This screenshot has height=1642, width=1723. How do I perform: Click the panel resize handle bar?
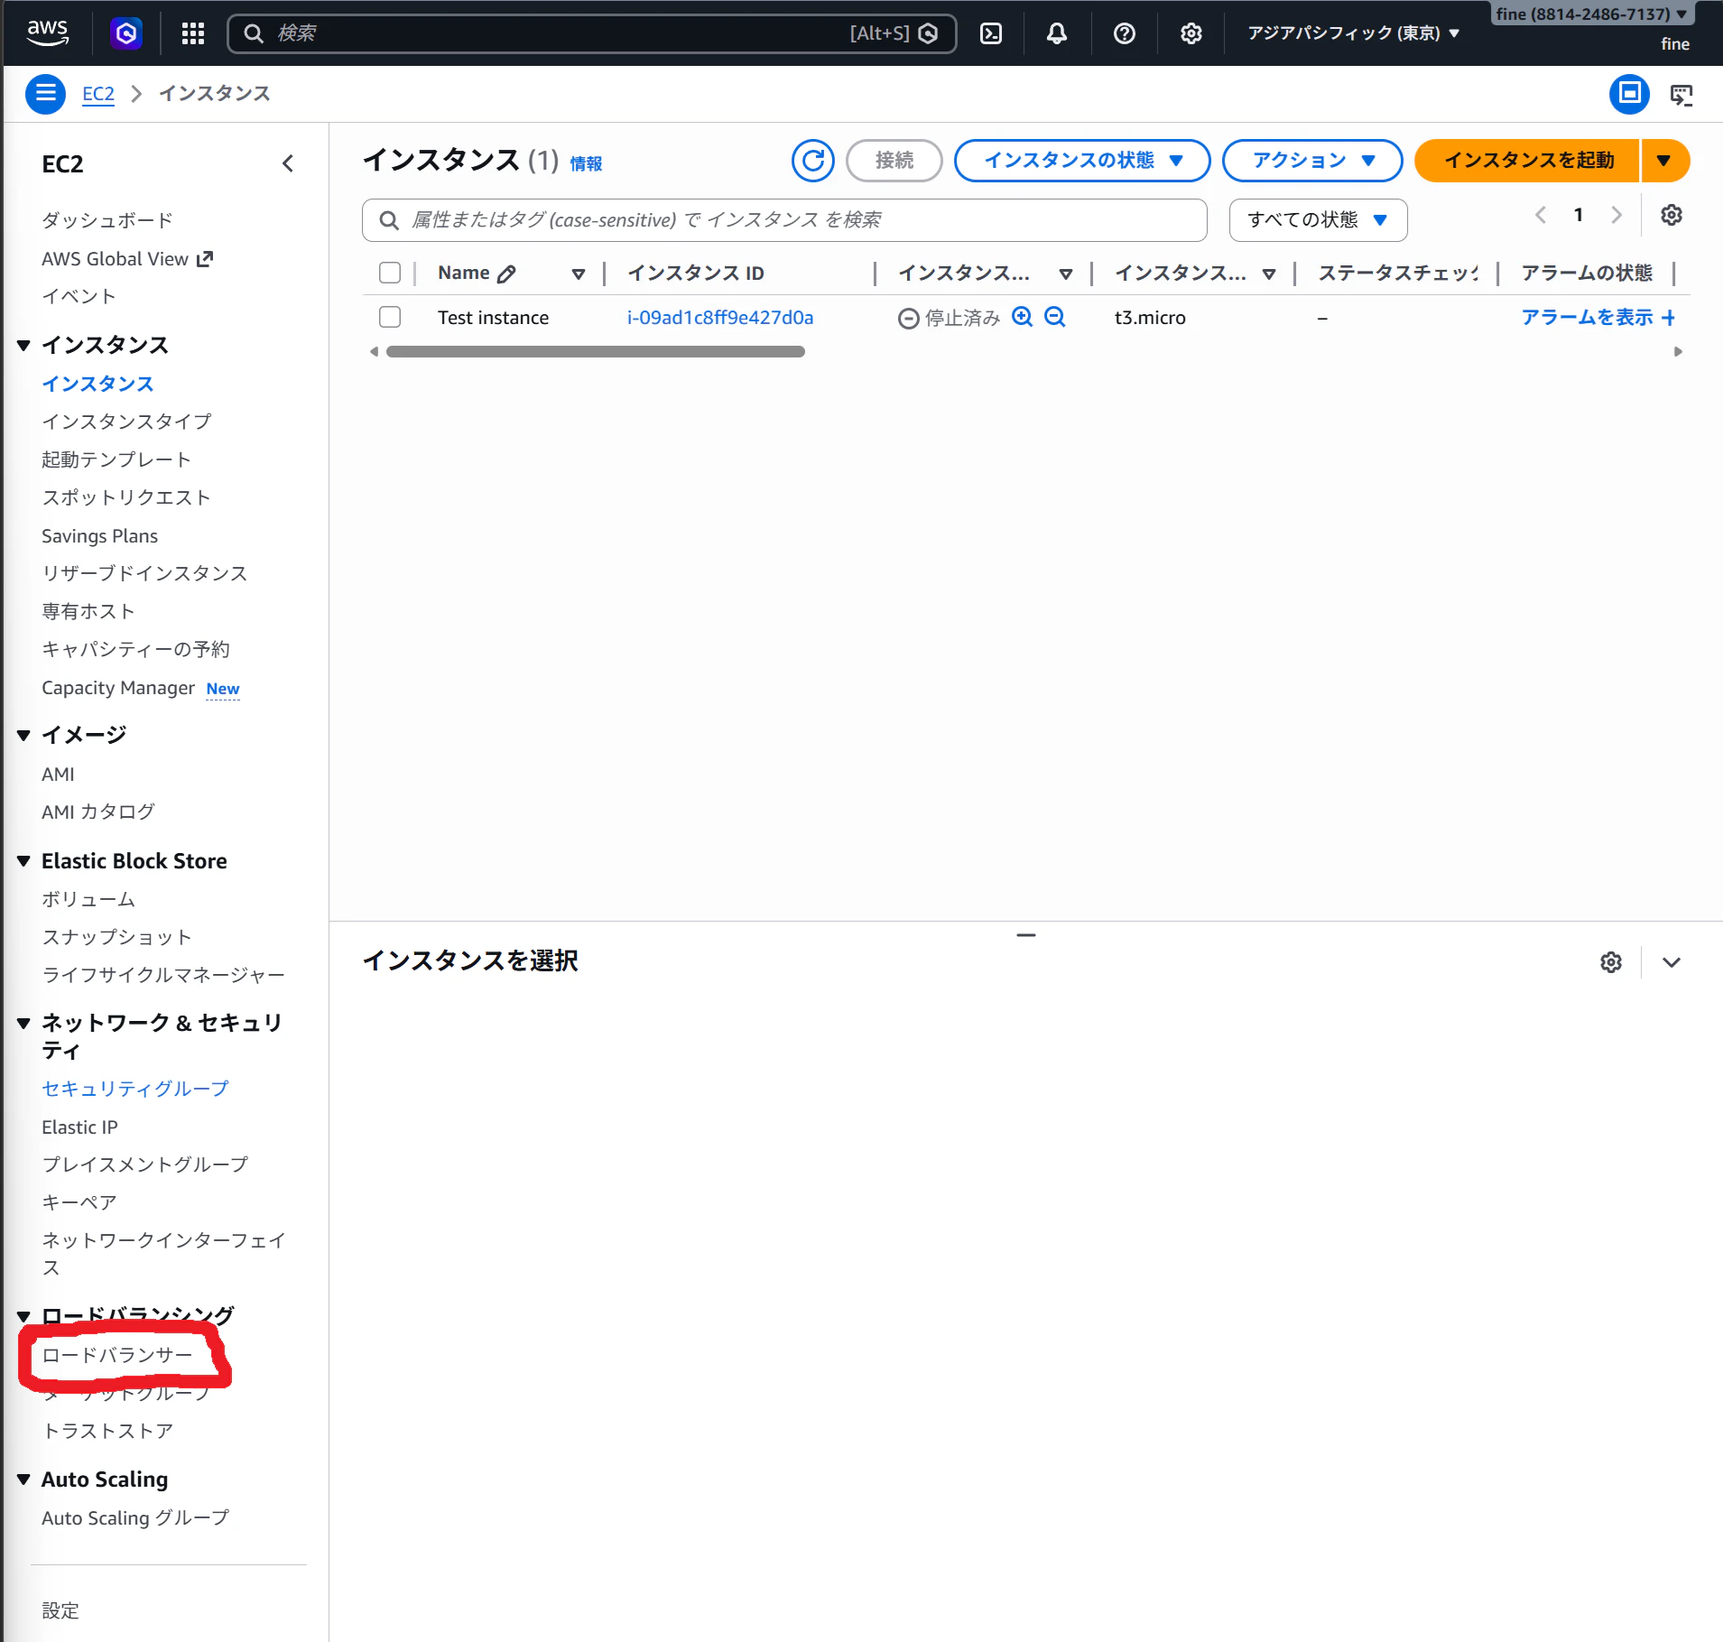pos(1026,935)
